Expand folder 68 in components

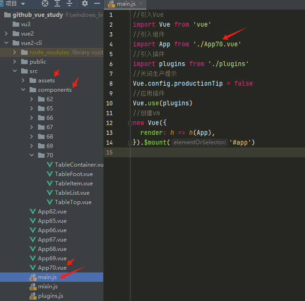32,136
